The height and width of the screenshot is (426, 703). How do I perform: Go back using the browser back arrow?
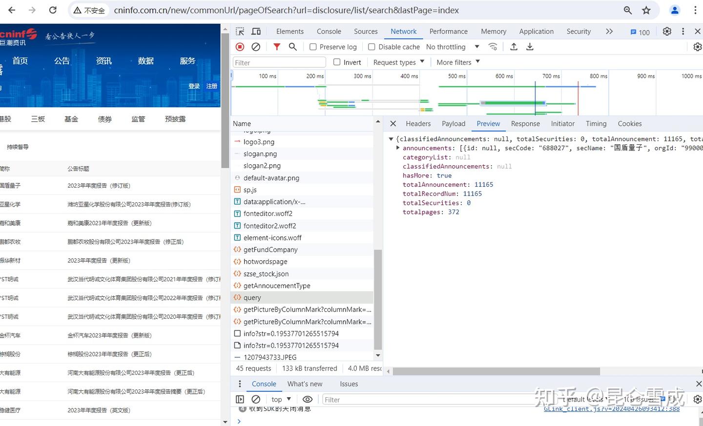pyautogui.click(x=12, y=10)
